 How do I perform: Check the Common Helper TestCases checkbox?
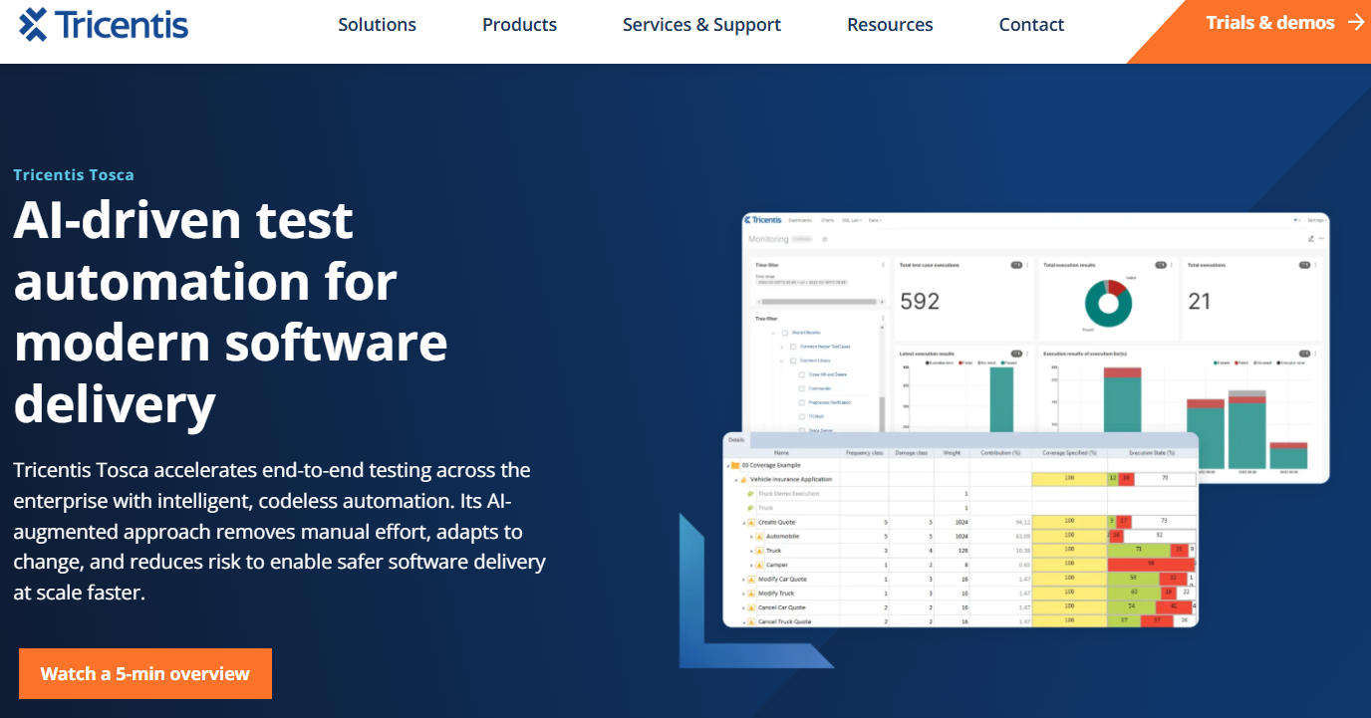pyautogui.click(x=793, y=347)
